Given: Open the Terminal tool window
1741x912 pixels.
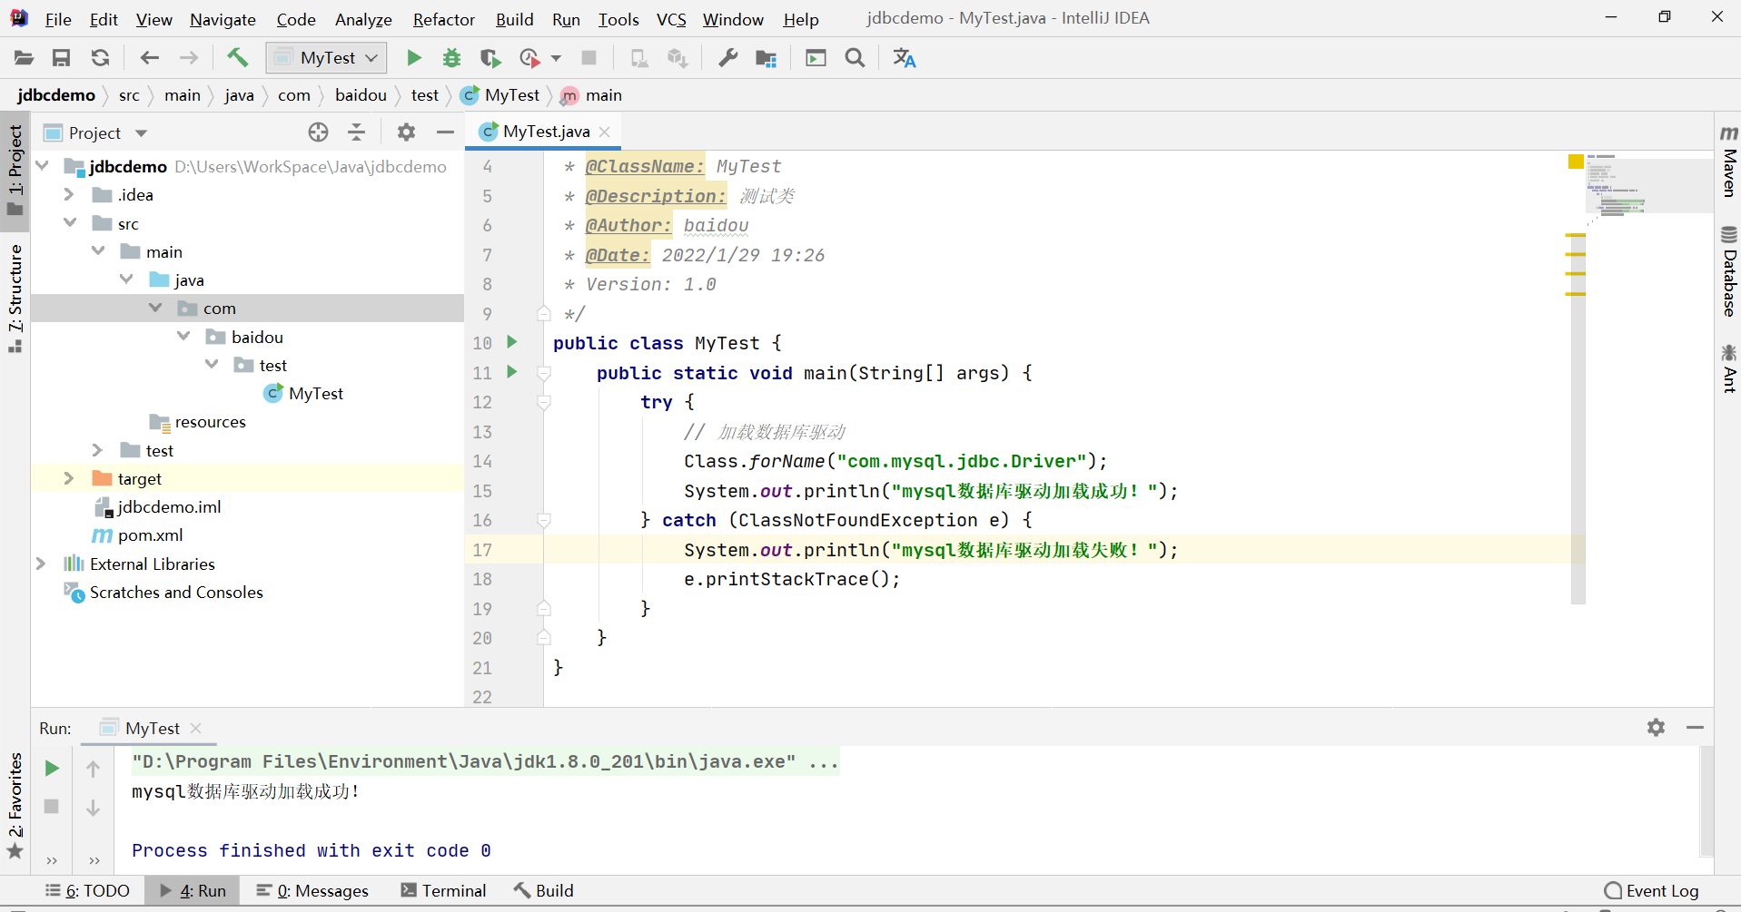Looking at the screenshot, I should (443, 890).
